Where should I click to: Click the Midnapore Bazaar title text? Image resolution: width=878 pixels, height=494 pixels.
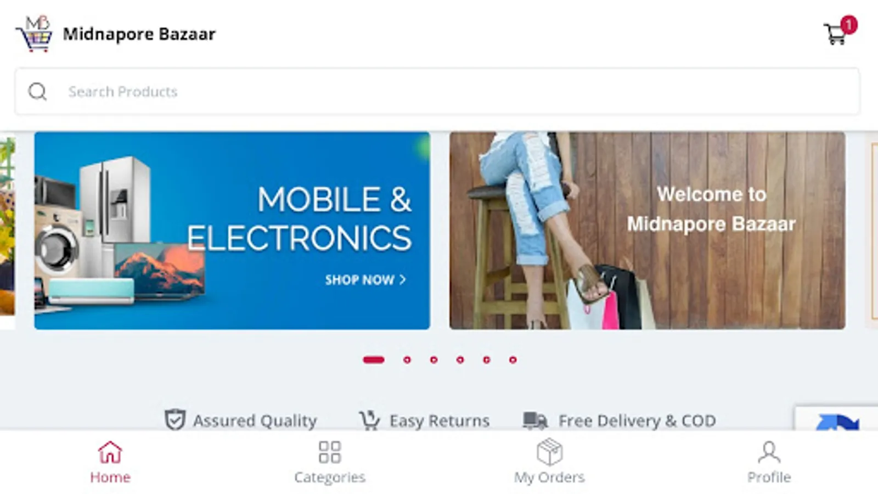tap(139, 34)
